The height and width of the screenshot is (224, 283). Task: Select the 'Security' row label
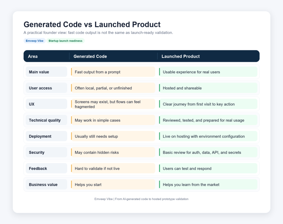coord(46,152)
